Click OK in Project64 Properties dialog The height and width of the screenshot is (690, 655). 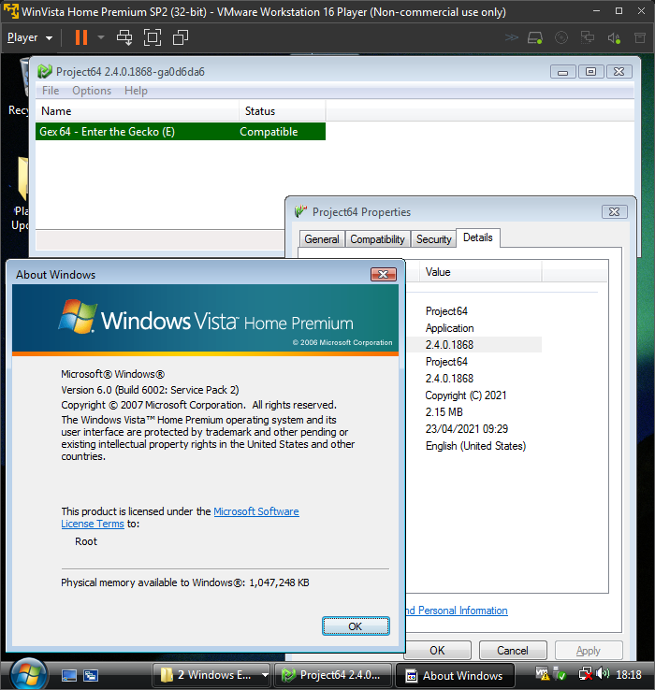click(x=437, y=651)
